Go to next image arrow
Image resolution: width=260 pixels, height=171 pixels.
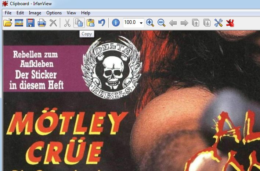coord(184,23)
